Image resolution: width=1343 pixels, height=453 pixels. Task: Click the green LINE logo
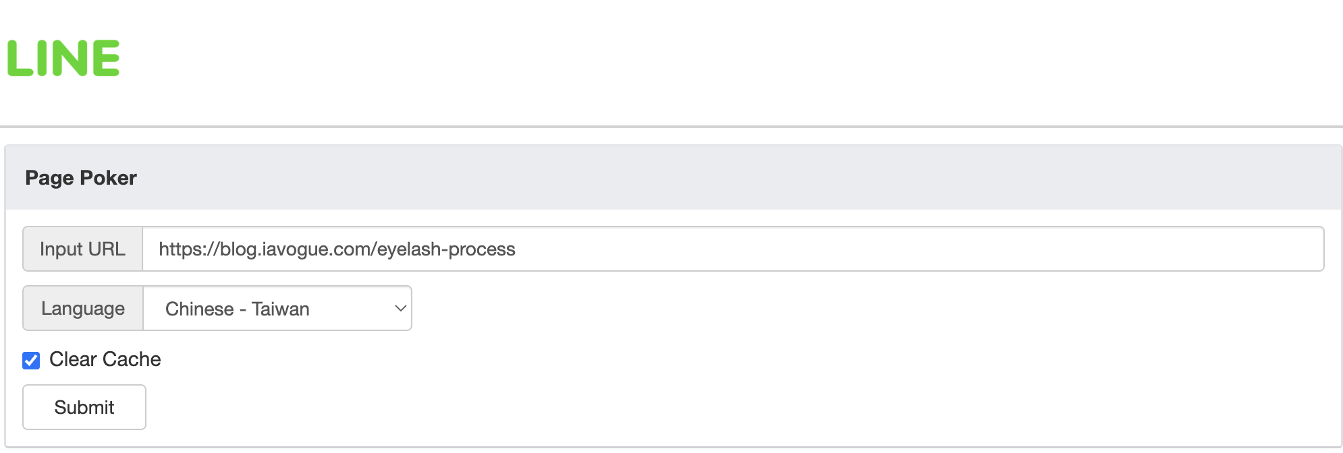63,58
